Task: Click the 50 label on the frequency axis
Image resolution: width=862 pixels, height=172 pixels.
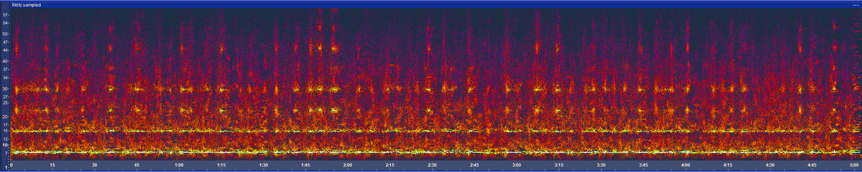Action: pos(5,34)
